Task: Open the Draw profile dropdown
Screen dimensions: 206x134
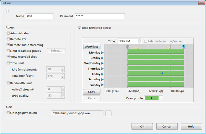Action: 161,98
